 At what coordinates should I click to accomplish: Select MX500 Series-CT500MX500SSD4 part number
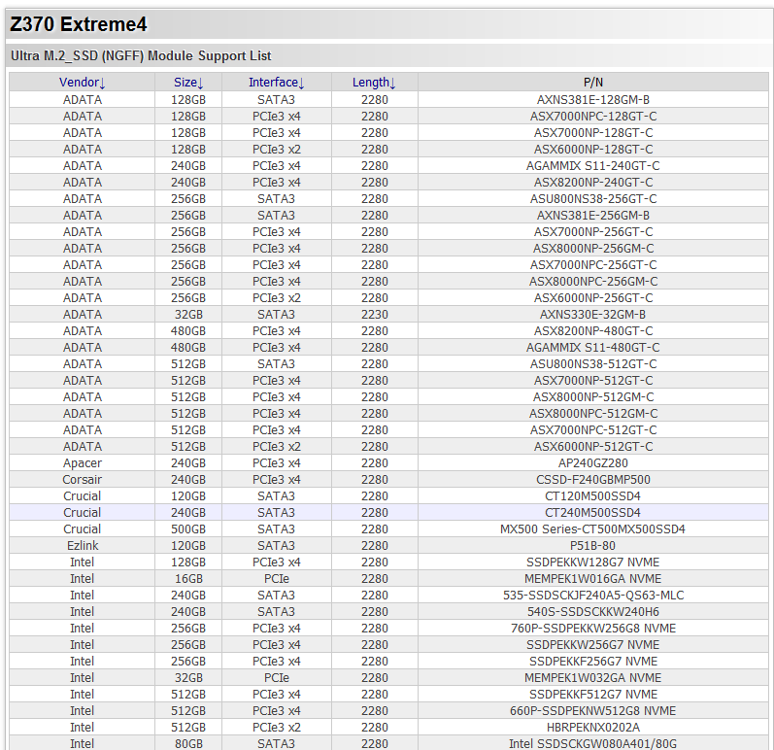point(592,528)
